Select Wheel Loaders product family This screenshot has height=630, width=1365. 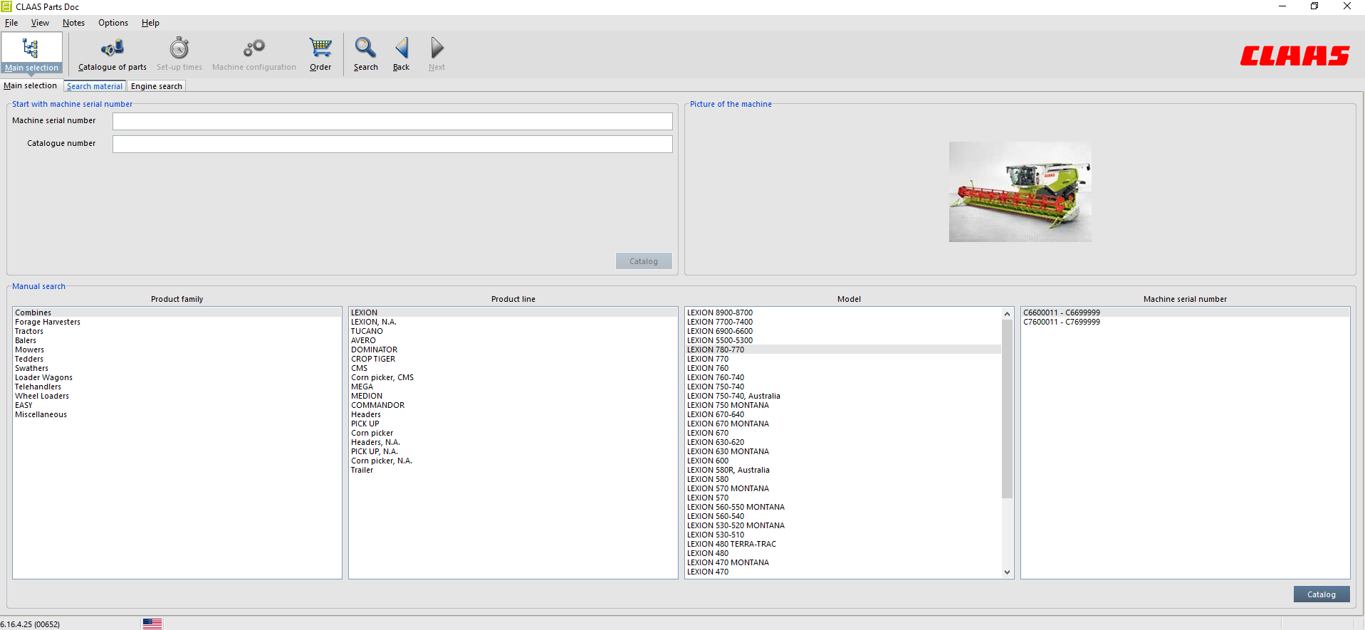click(x=177, y=396)
